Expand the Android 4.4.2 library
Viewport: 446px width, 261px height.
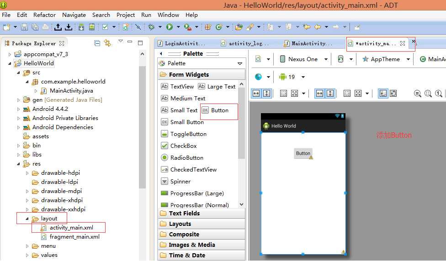coord(18,109)
